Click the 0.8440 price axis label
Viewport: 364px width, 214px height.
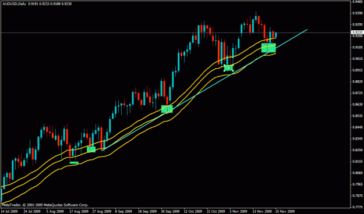coord(357,127)
